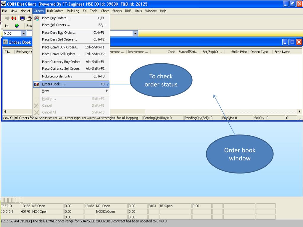The image size is (303, 227).
Task: Click Orders Book right scroll arrow
Action: [299, 111]
